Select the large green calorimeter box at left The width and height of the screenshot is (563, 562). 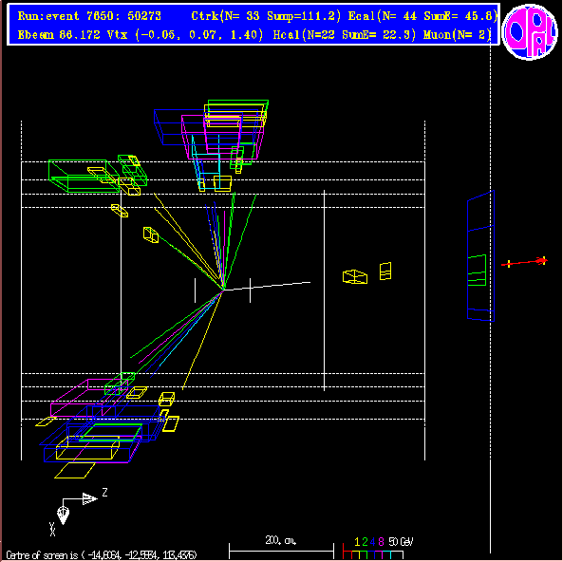[84, 176]
